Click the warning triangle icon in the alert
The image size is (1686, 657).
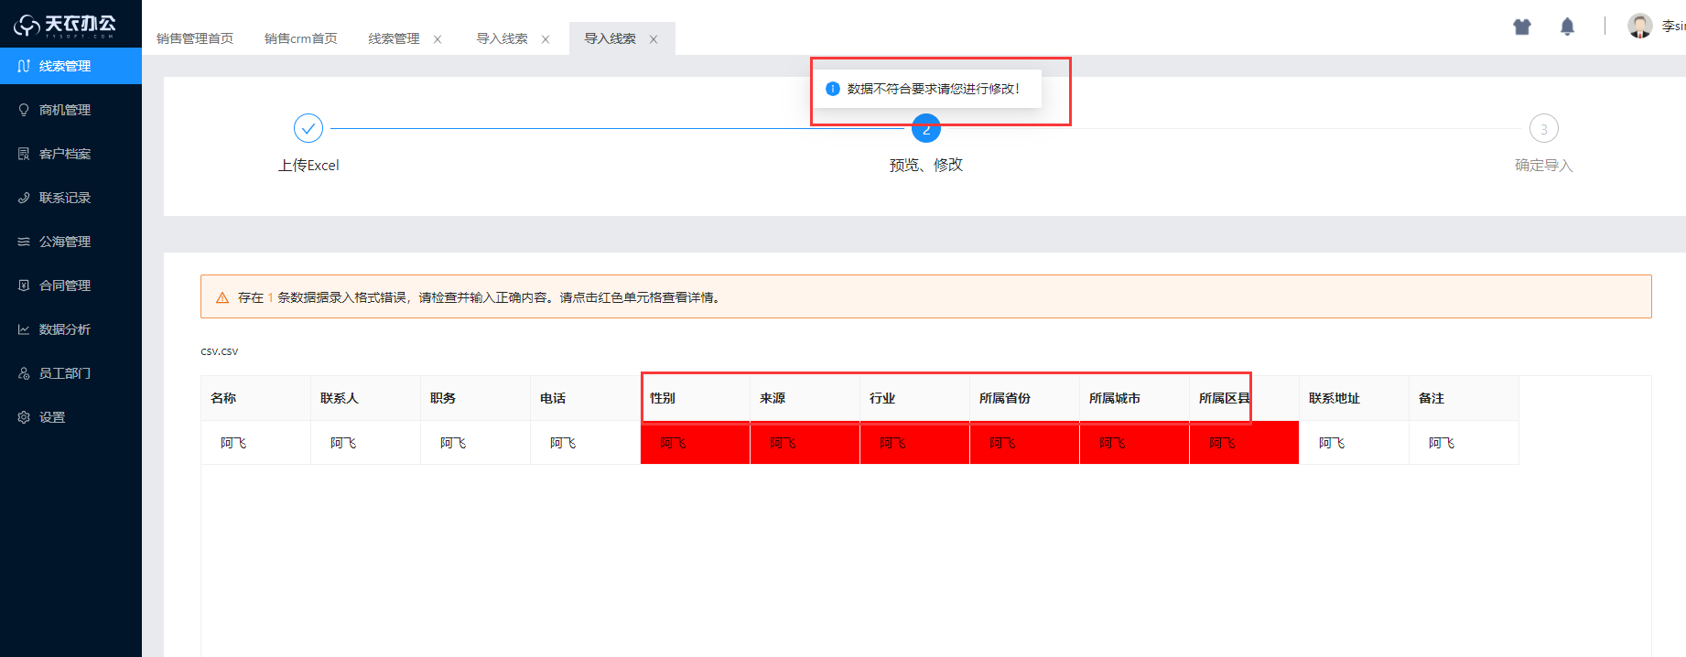pyautogui.click(x=222, y=297)
